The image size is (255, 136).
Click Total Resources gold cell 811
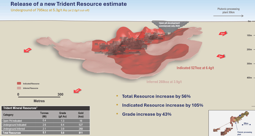81,133
